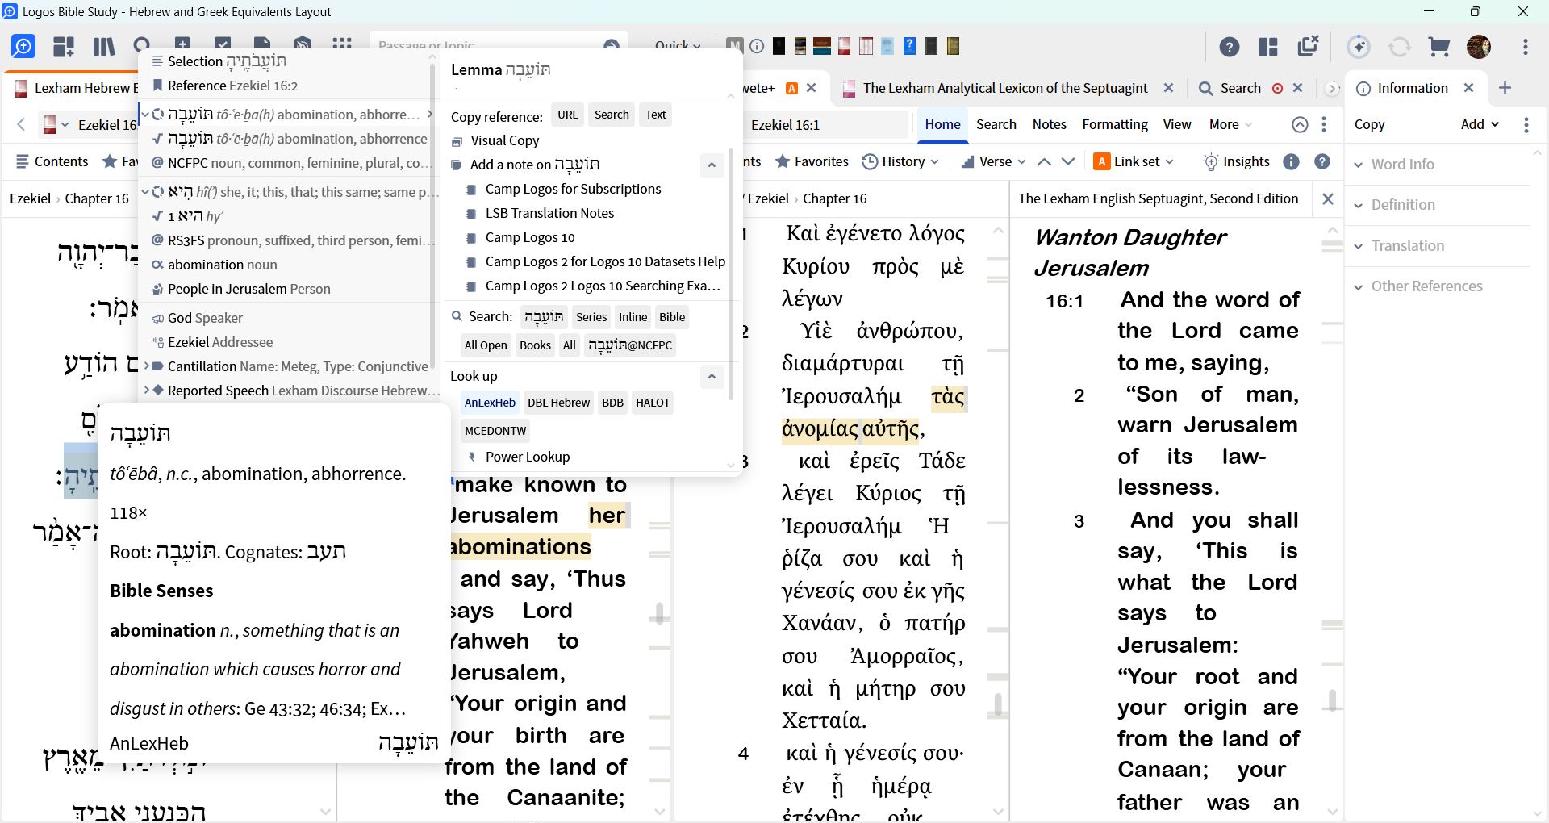The image size is (1549, 823).
Task: Open the Logos home search icon
Action: [23, 47]
